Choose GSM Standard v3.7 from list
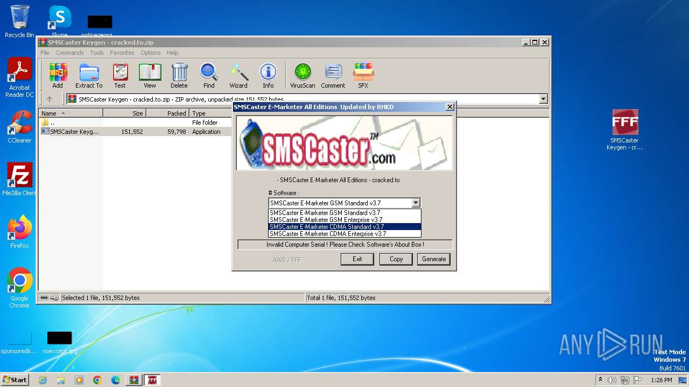This screenshot has width=689, height=387. click(344, 213)
